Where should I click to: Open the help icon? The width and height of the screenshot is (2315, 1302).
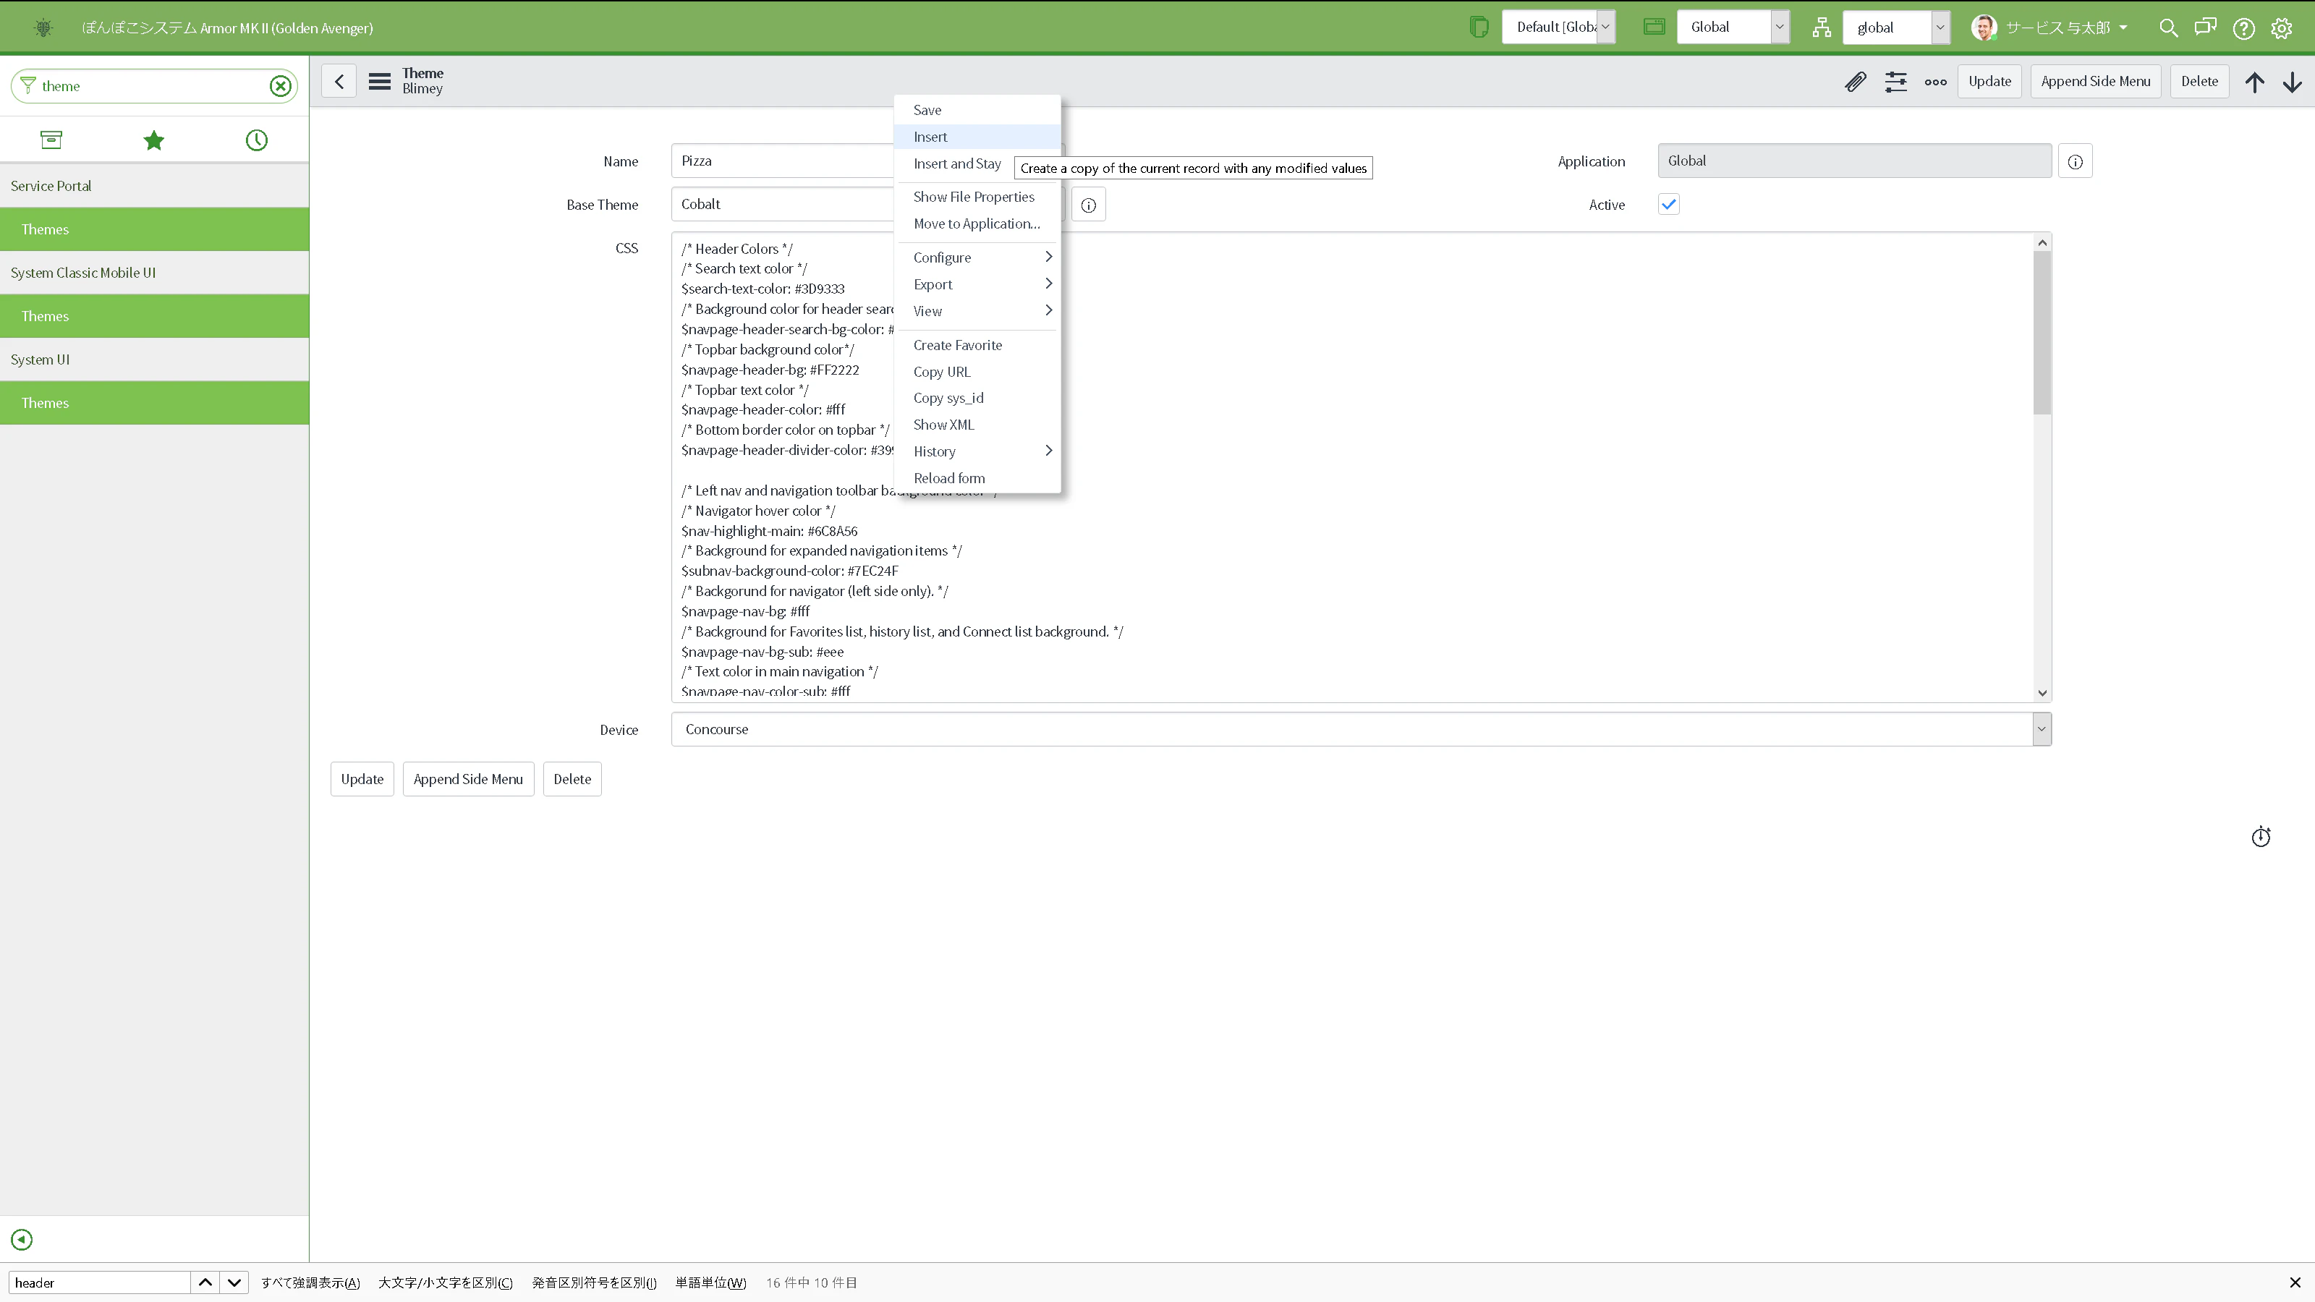[2243, 28]
